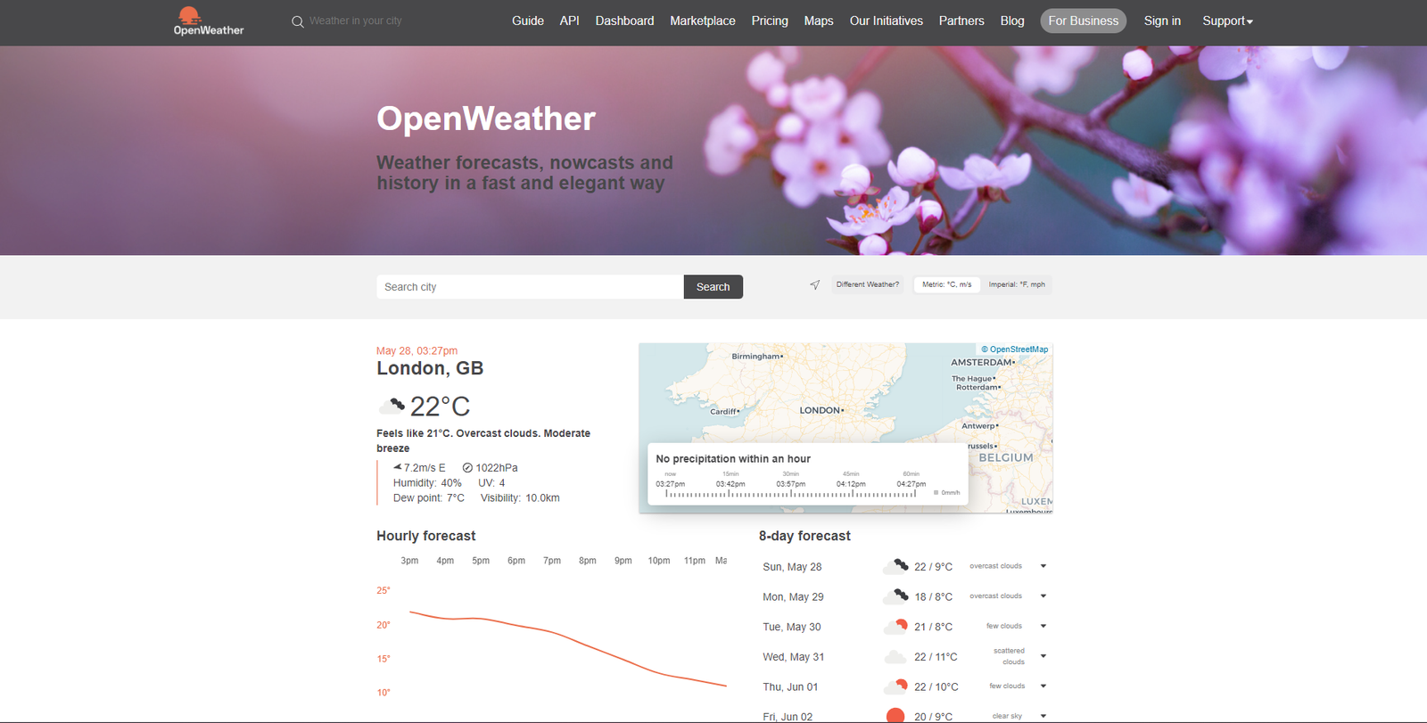This screenshot has width=1427, height=723.
Task: Expand the Sun, May 28 forecast row
Action: tap(1043, 566)
